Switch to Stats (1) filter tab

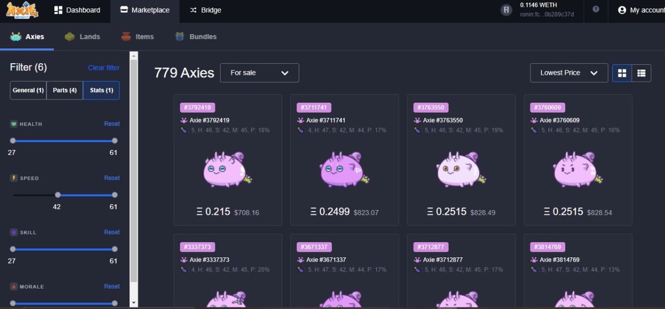tap(101, 90)
